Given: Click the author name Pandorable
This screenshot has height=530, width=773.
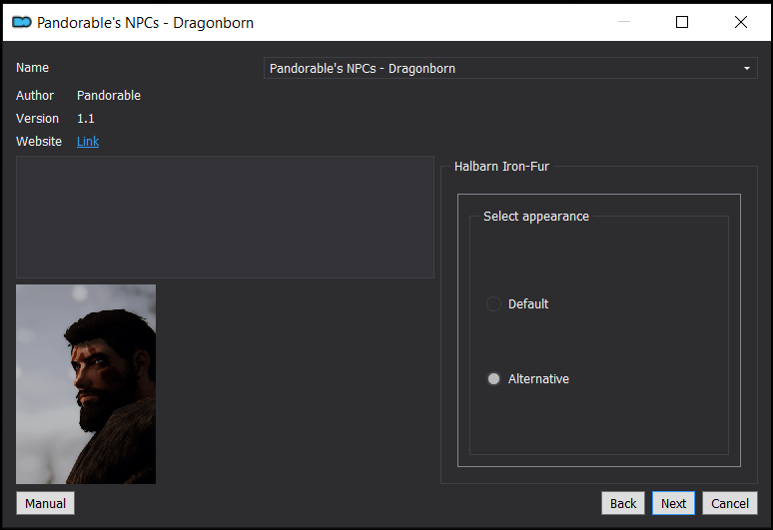Looking at the screenshot, I should click(109, 95).
